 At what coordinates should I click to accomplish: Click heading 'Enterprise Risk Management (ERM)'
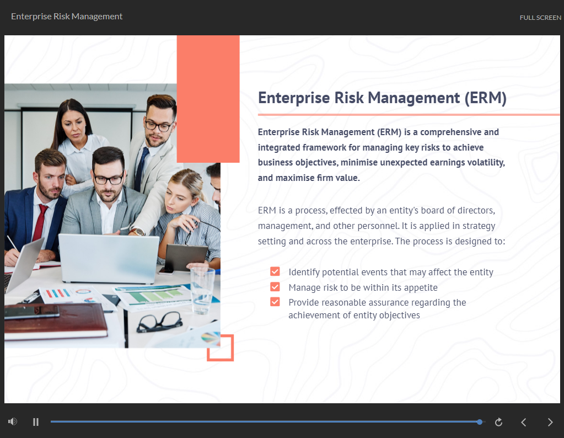[383, 98]
